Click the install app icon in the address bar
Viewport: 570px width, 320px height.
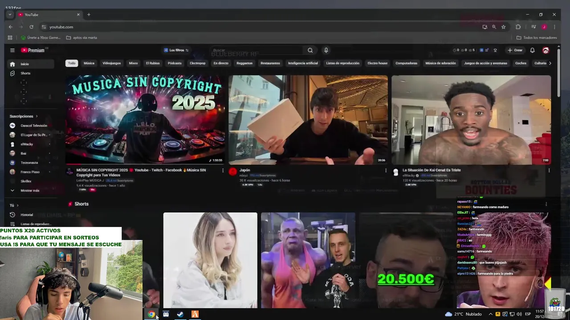pos(485,27)
